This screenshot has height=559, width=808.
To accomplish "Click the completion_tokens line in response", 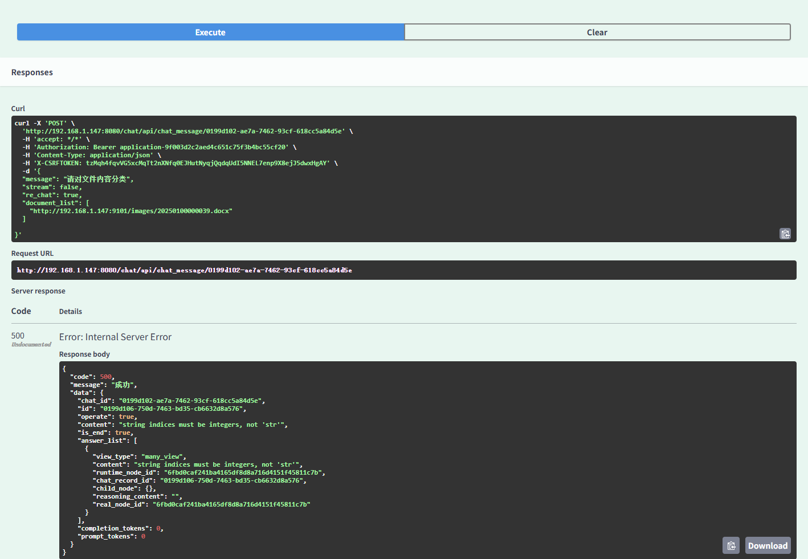I will click(120, 528).
